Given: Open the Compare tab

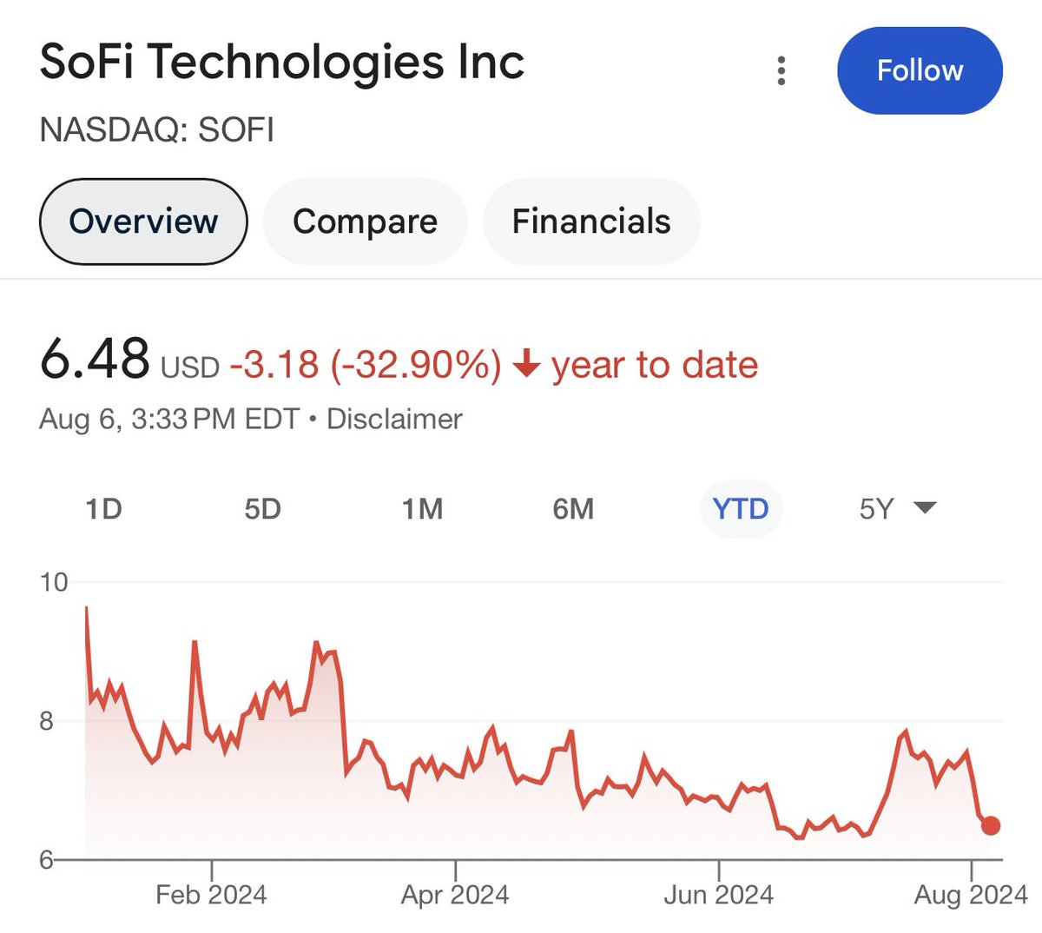Looking at the screenshot, I should (365, 222).
